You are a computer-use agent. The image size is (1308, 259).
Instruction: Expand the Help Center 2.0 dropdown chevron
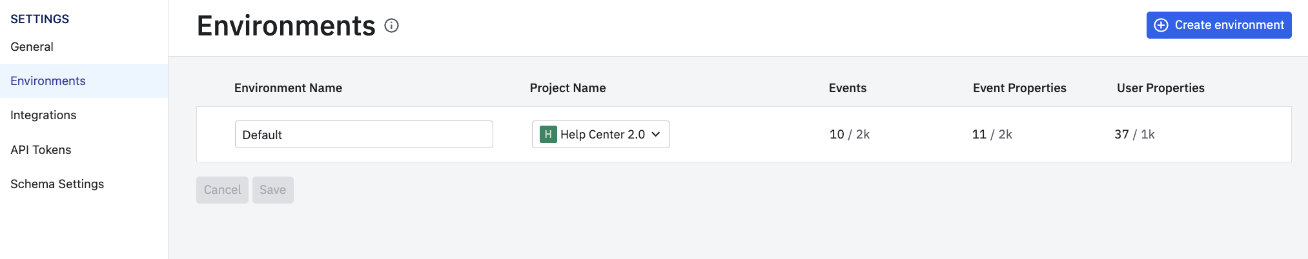click(656, 134)
